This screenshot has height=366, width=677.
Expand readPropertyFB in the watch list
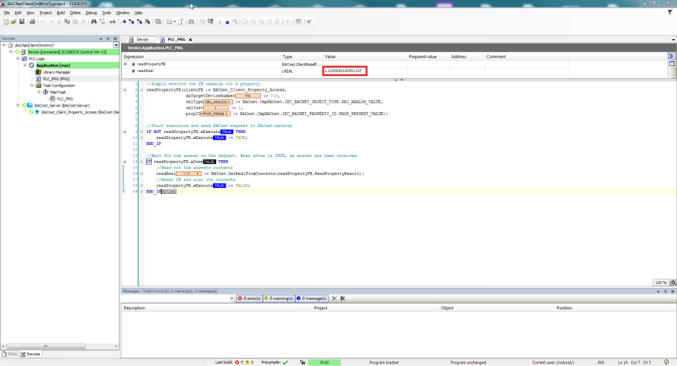[x=126, y=65]
